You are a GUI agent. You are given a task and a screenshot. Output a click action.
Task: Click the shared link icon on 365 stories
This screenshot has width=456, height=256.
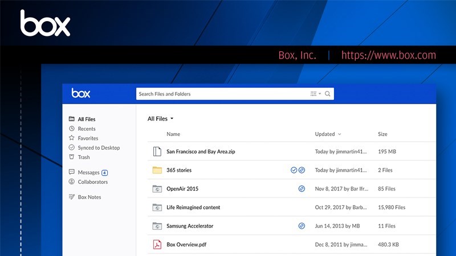(x=302, y=170)
